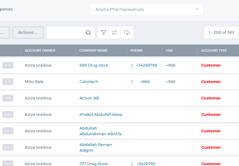
Task: Click phone icon beside +34298798
Action: (132, 65)
